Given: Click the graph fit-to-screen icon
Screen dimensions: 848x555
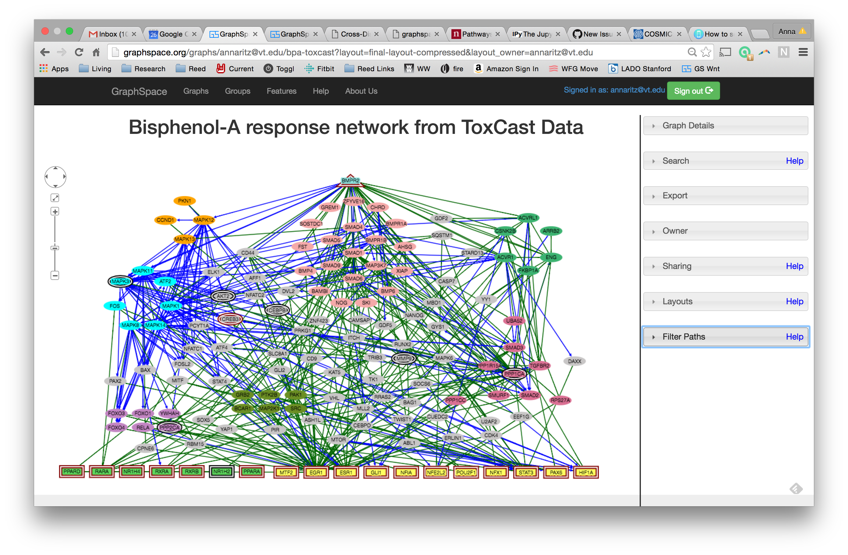Looking at the screenshot, I should 55,198.
